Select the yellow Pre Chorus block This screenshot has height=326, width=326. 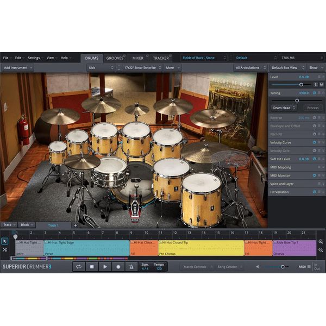[x=201, y=248]
